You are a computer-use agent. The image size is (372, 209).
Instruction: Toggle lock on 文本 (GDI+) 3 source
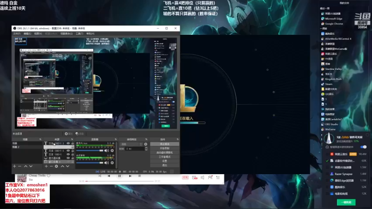[73, 144]
